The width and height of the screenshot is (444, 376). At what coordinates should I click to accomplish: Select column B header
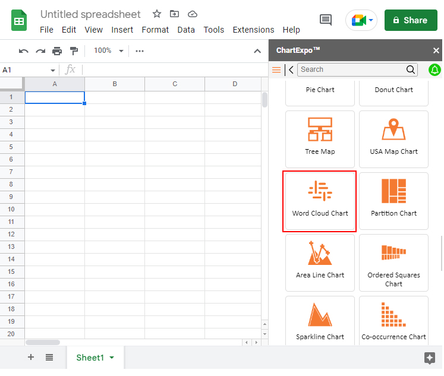coord(115,84)
